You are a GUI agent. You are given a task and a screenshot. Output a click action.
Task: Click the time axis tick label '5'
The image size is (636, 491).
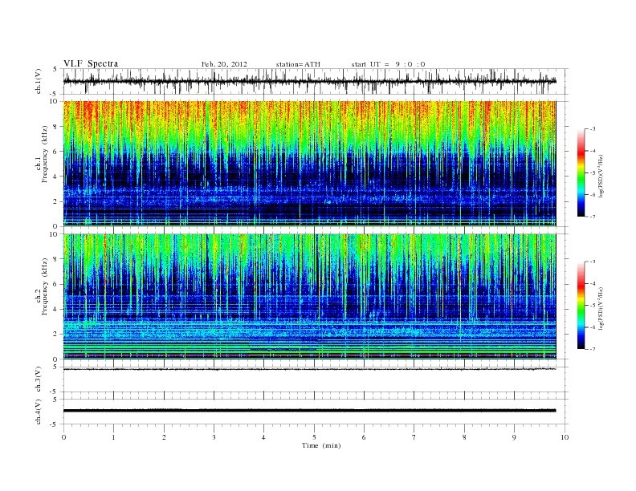coord(314,437)
